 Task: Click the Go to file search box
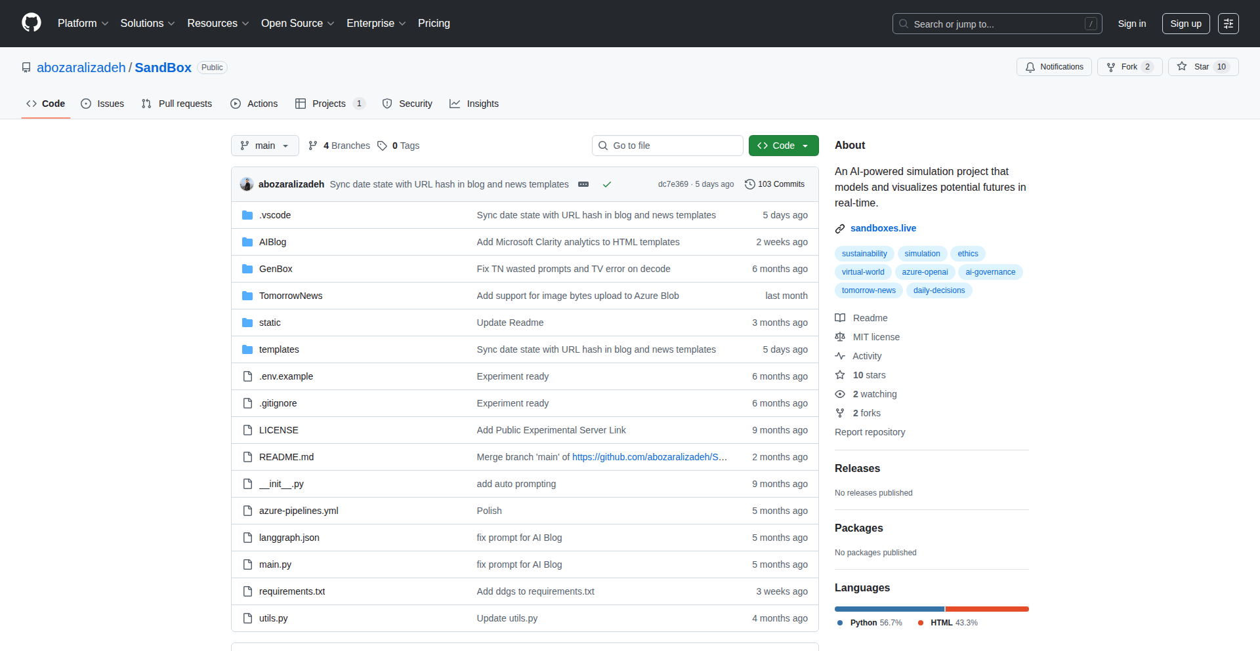667,146
